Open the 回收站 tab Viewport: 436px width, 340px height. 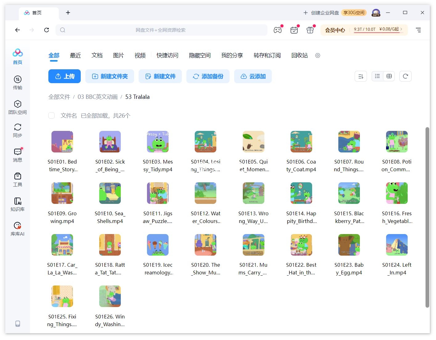(299, 55)
